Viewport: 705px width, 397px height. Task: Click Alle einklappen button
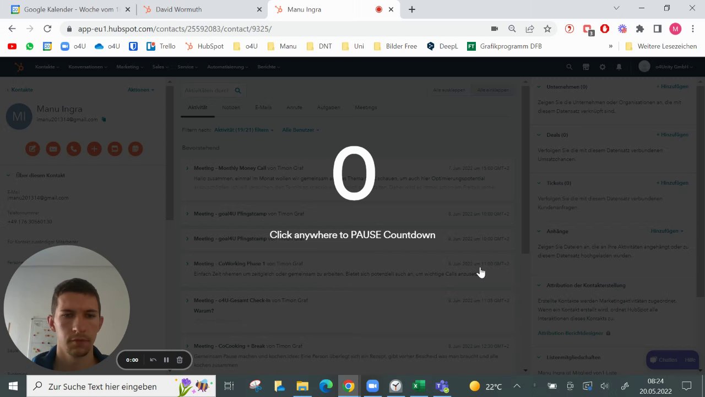493,90
